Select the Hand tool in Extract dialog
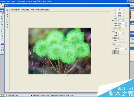 pos(8,27)
